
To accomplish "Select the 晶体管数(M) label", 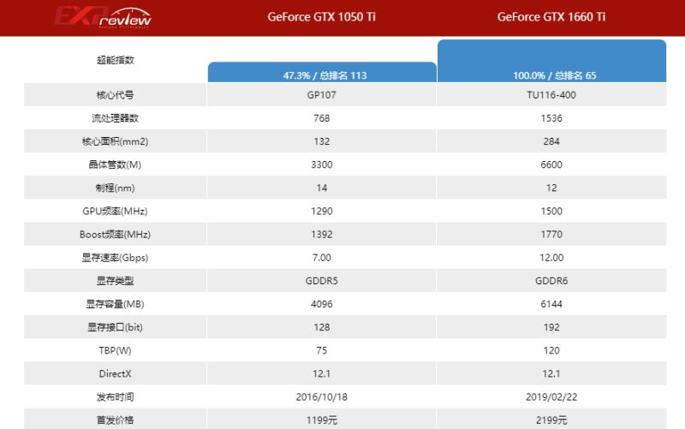I will click(x=116, y=164).
